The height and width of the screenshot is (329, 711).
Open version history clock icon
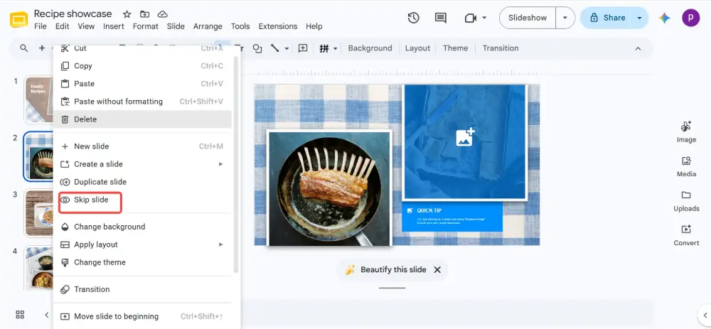pyautogui.click(x=413, y=18)
